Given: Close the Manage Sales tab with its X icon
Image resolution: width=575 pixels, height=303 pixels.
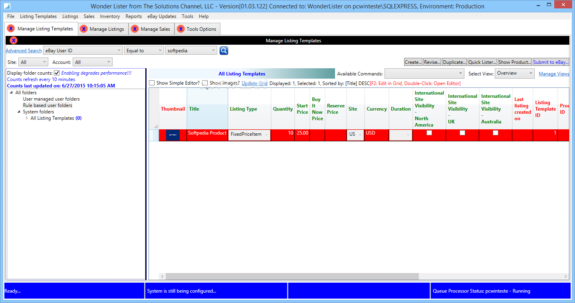Looking at the screenshot, I should (x=135, y=29).
